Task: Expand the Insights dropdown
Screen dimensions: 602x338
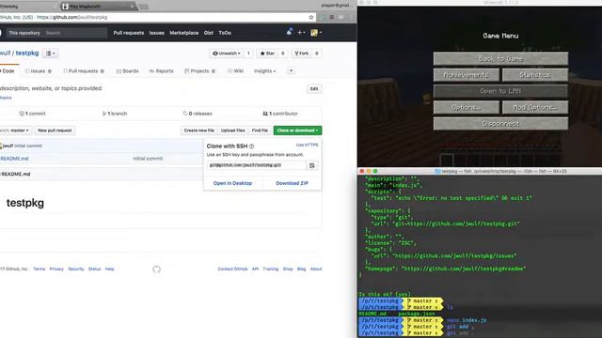Action: [264, 71]
